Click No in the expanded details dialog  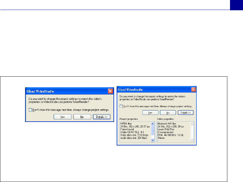tap(168, 113)
